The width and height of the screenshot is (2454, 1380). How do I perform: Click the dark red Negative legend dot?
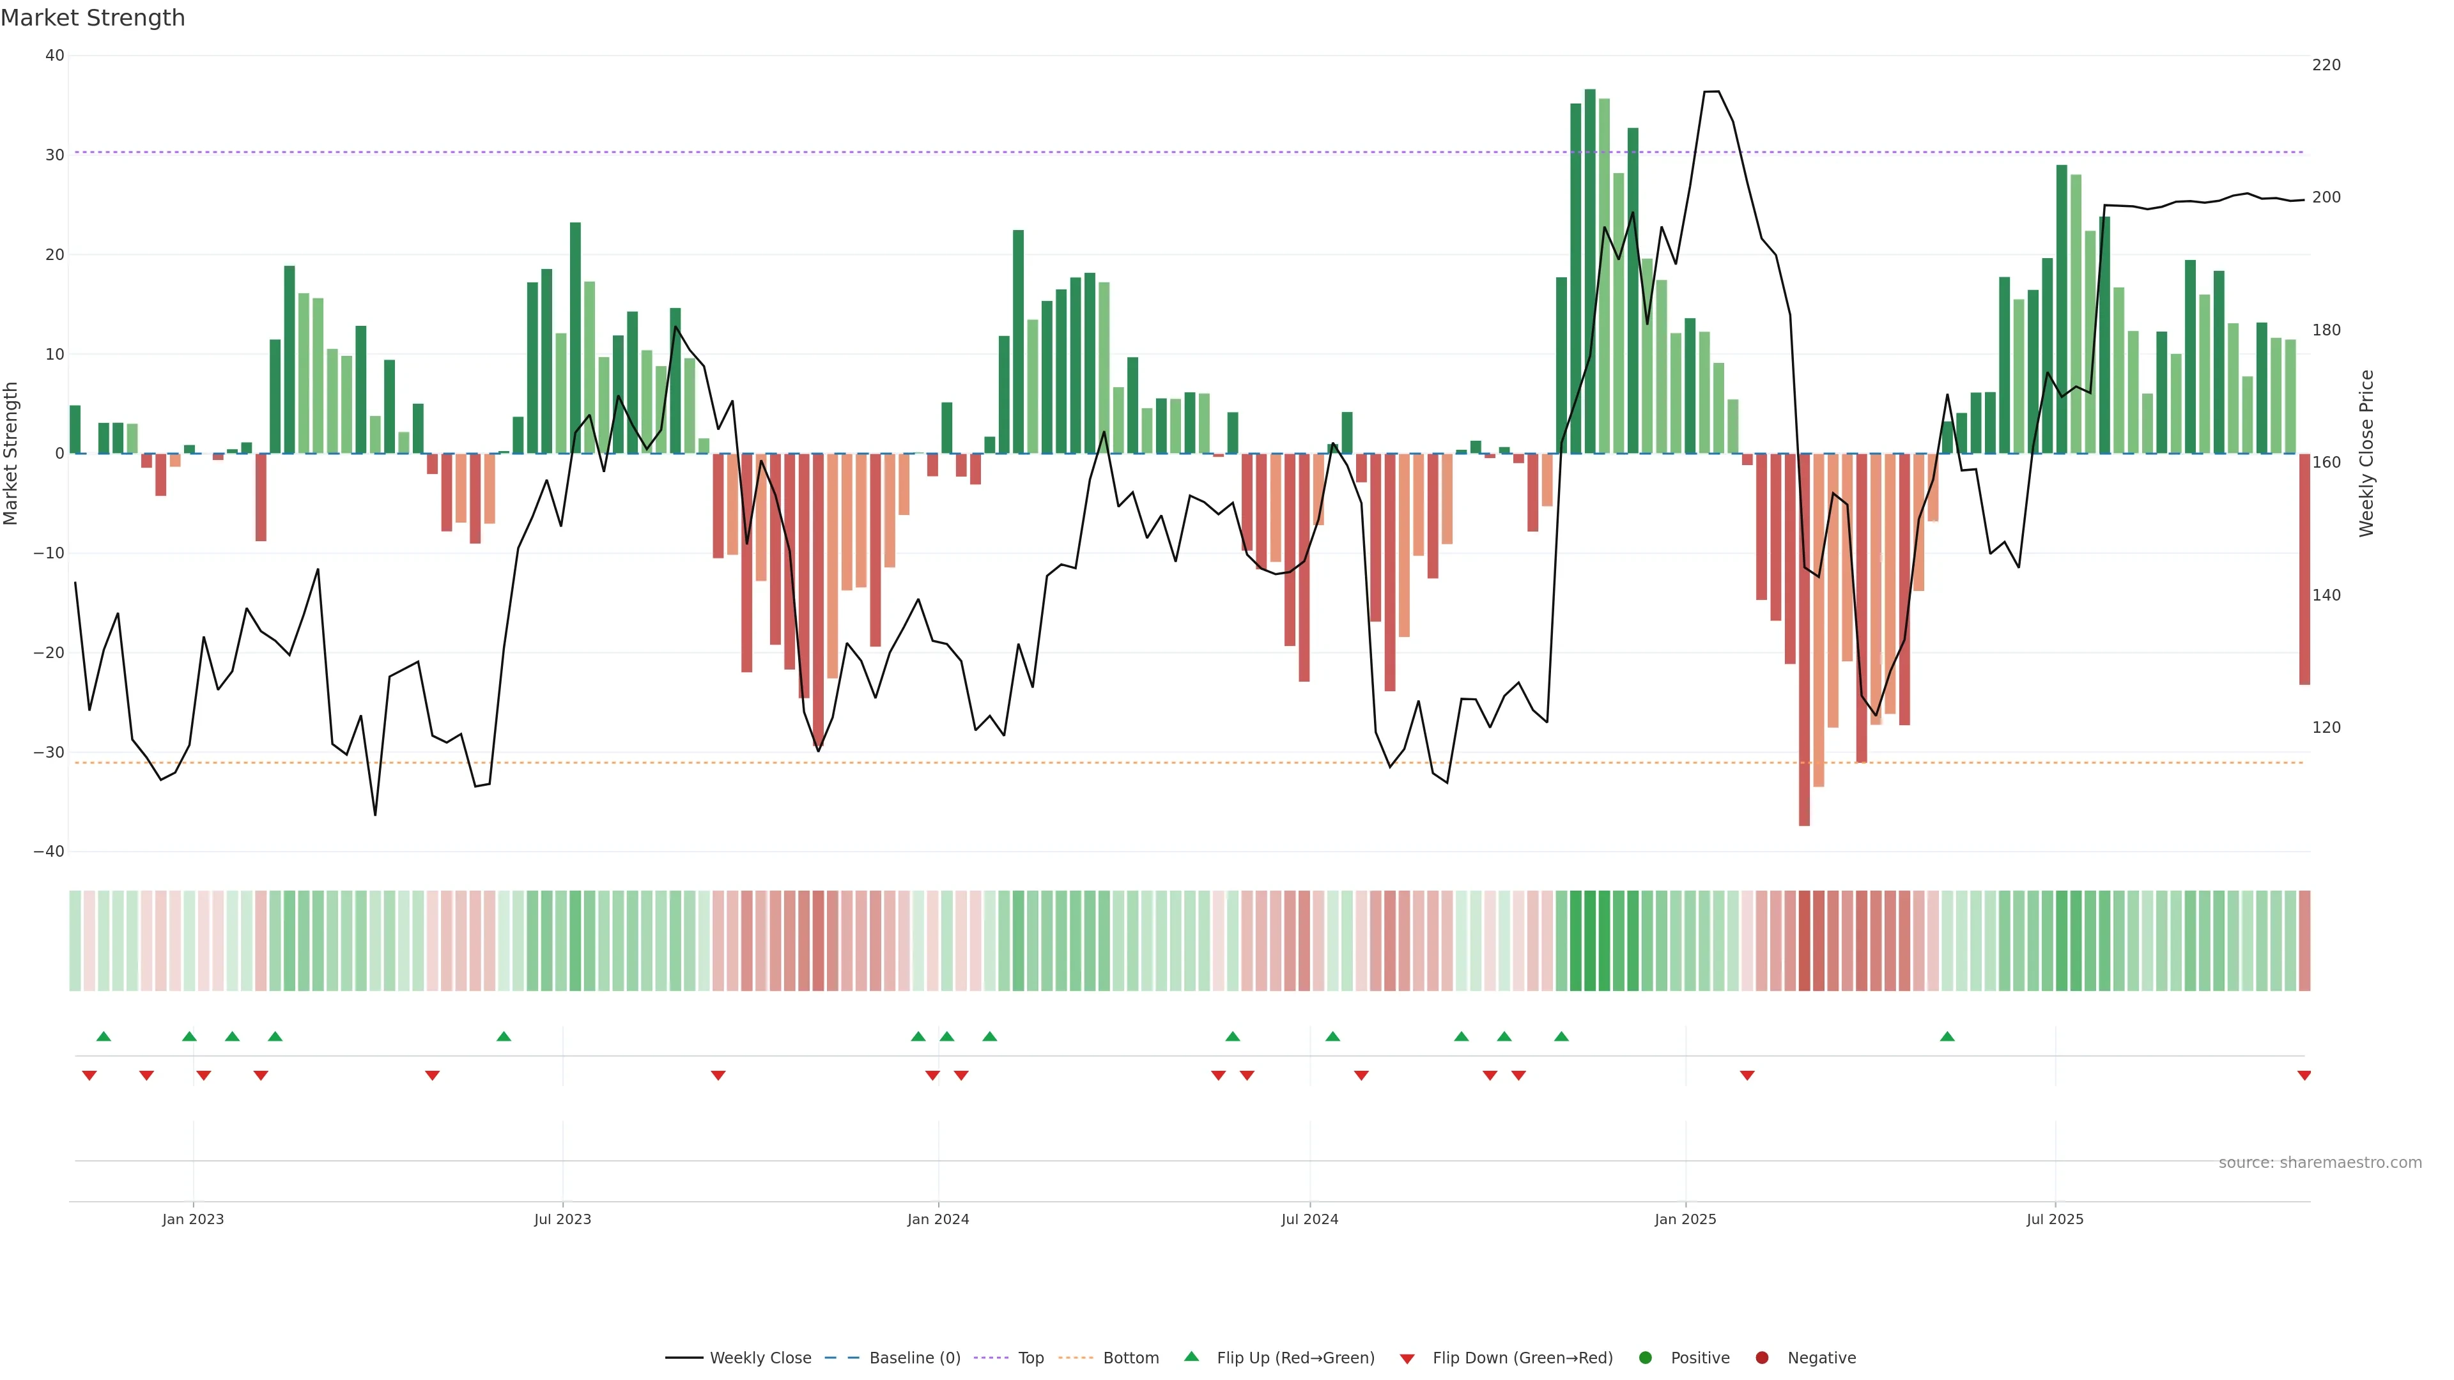tap(1761, 1358)
